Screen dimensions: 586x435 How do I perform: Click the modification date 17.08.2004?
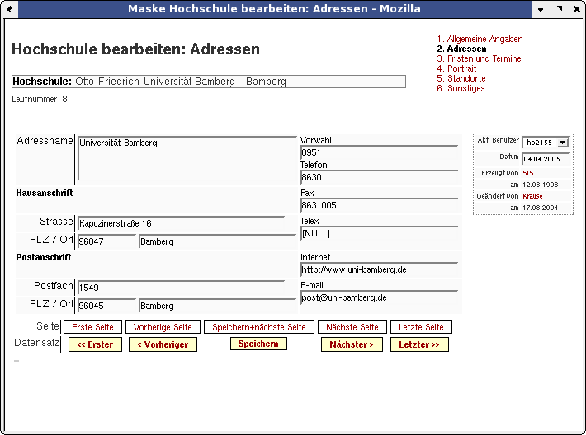coord(540,208)
